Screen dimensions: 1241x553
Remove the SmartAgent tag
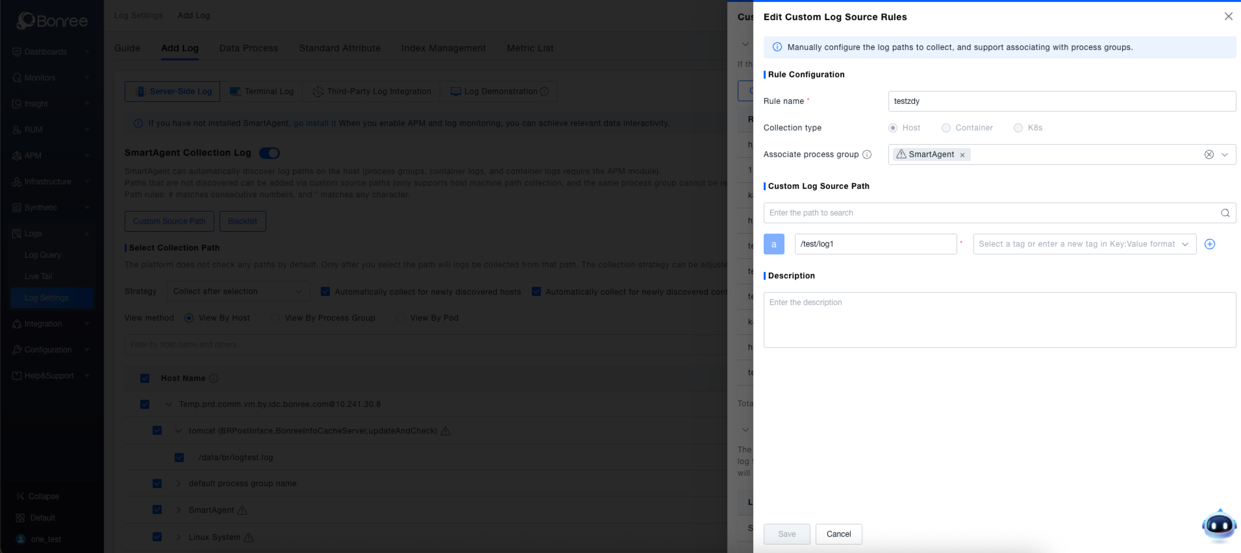click(962, 155)
